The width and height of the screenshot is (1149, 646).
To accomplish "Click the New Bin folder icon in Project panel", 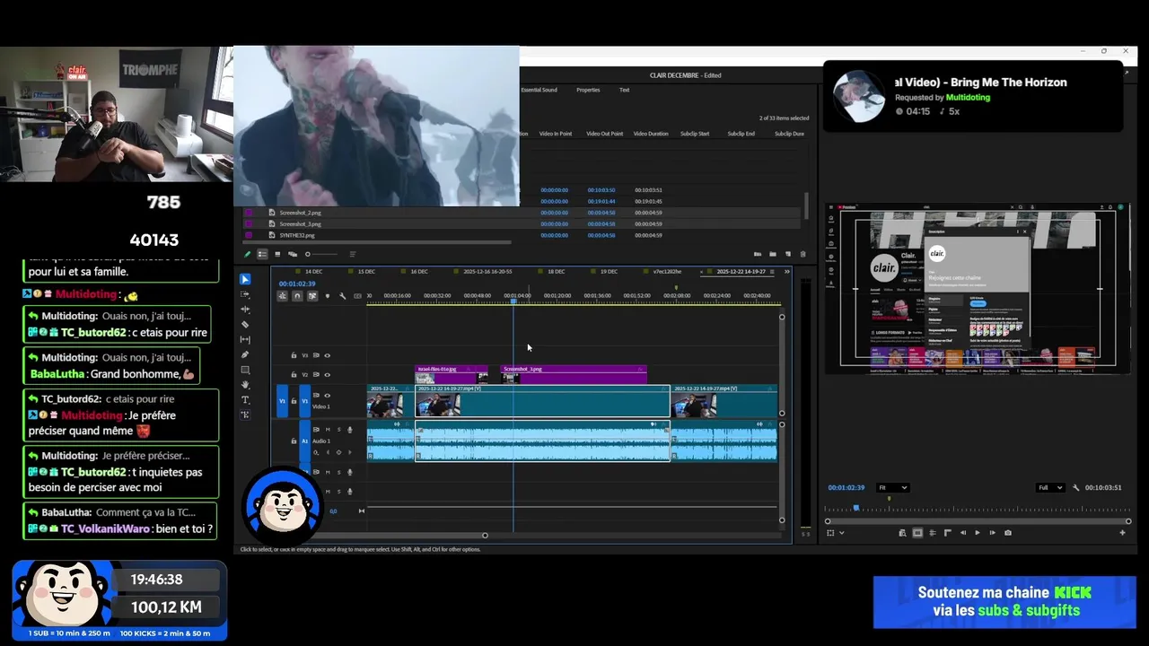I will [773, 254].
